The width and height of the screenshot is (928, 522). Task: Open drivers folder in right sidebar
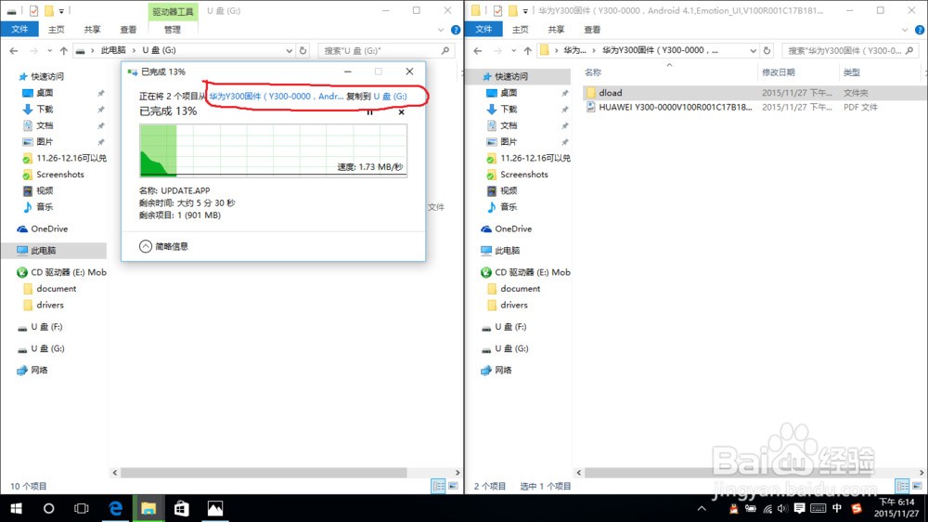(x=514, y=306)
